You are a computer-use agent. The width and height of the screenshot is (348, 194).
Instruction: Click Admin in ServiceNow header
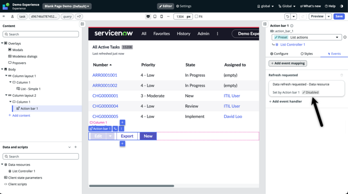point(203,34)
